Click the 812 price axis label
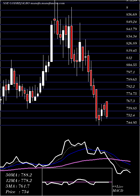This screenshot has width=140, height=196. point(129,58)
